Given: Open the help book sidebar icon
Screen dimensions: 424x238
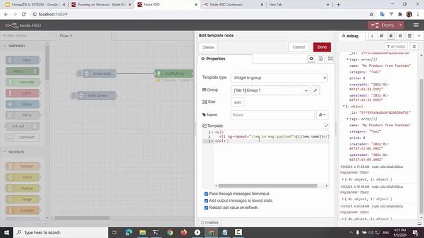Looking at the screenshot, I should pos(382,36).
